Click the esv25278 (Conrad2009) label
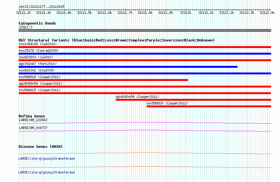The height and width of the screenshot is (182, 280). click(x=39, y=51)
